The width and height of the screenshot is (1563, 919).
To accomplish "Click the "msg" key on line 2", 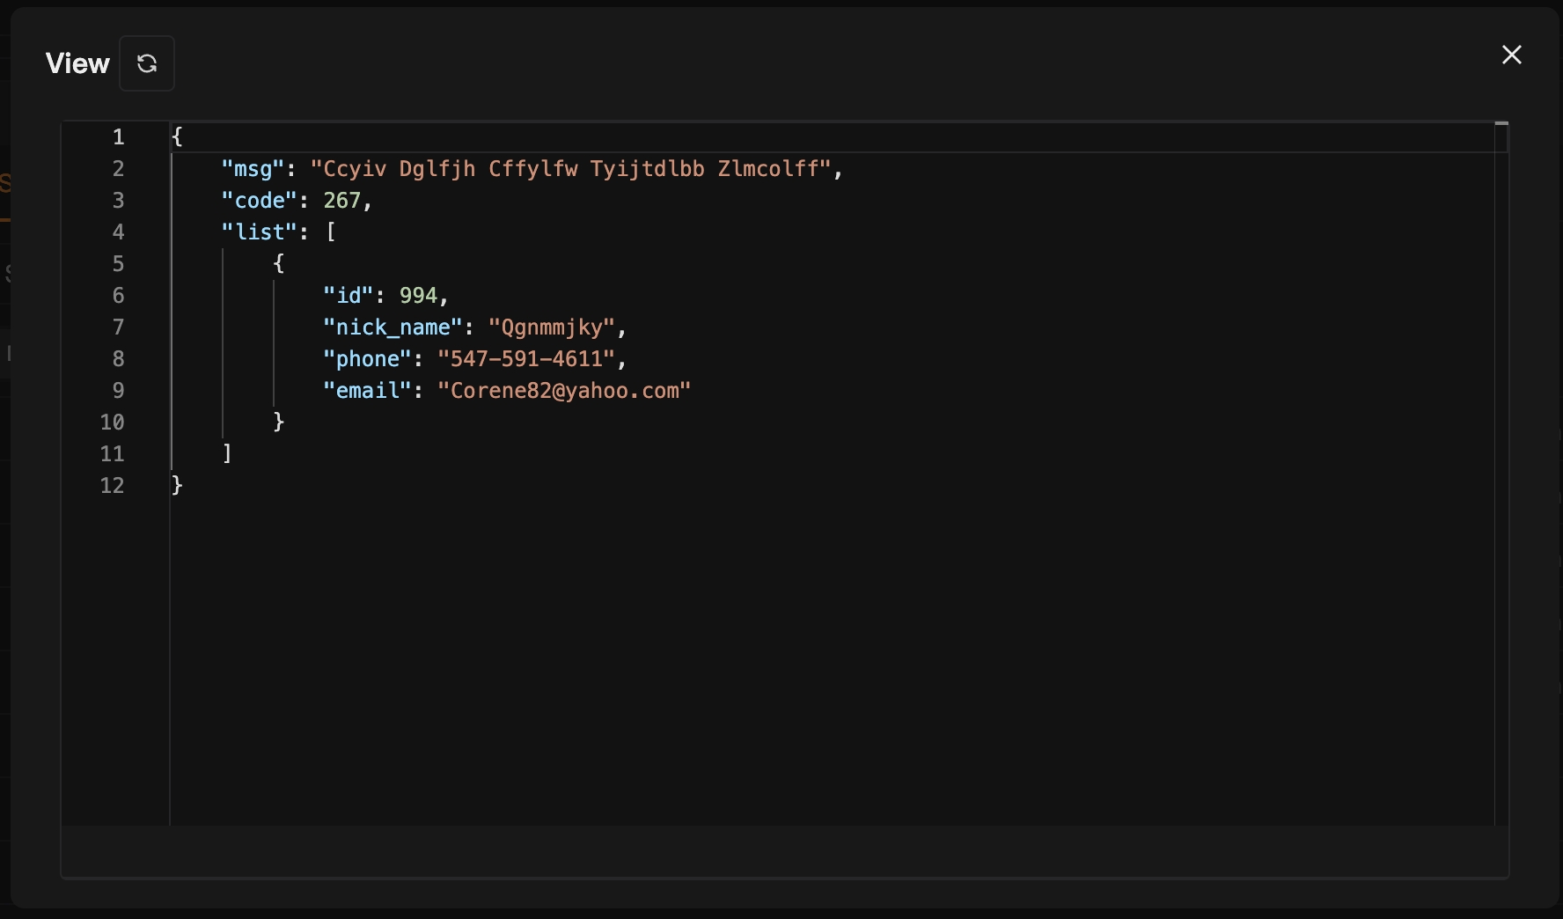I will pyautogui.click(x=253, y=169).
